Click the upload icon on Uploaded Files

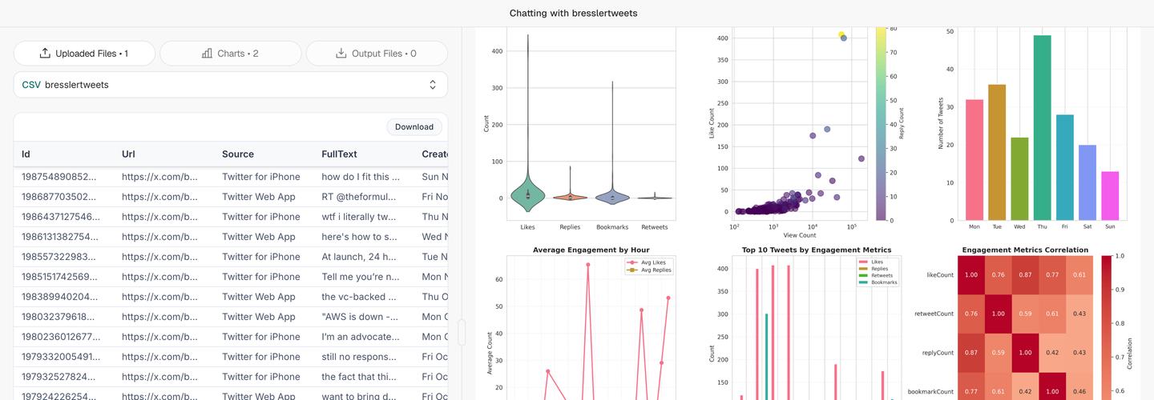pos(45,54)
